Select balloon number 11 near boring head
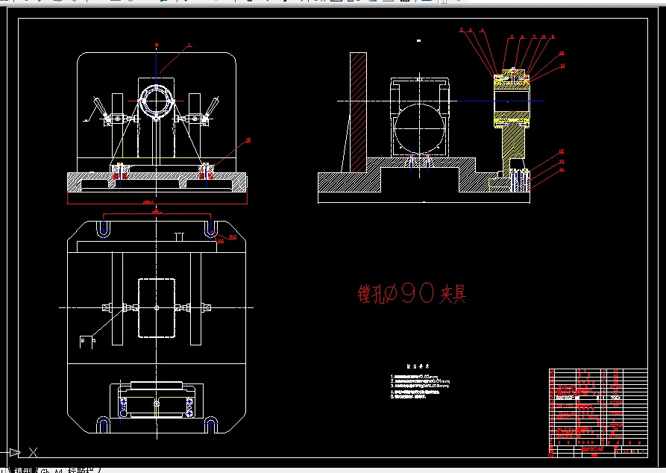This screenshot has width=666, height=473. pyautogui.click(x=562, y=66)
